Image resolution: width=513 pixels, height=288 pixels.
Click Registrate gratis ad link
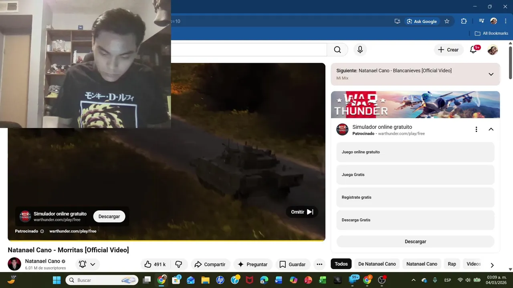[x=415, y=197]
